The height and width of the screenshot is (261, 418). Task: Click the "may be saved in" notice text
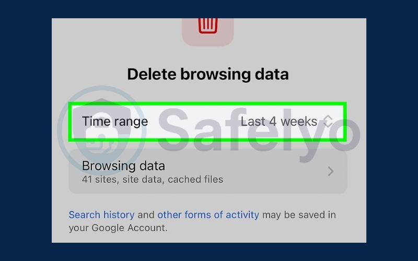point(299,215)
